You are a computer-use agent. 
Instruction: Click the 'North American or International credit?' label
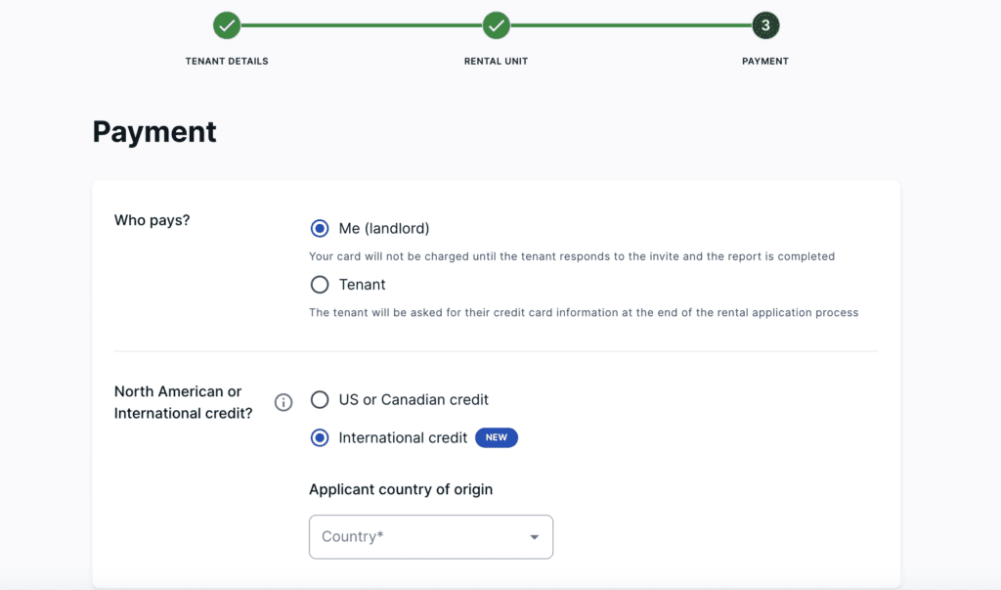183,402
